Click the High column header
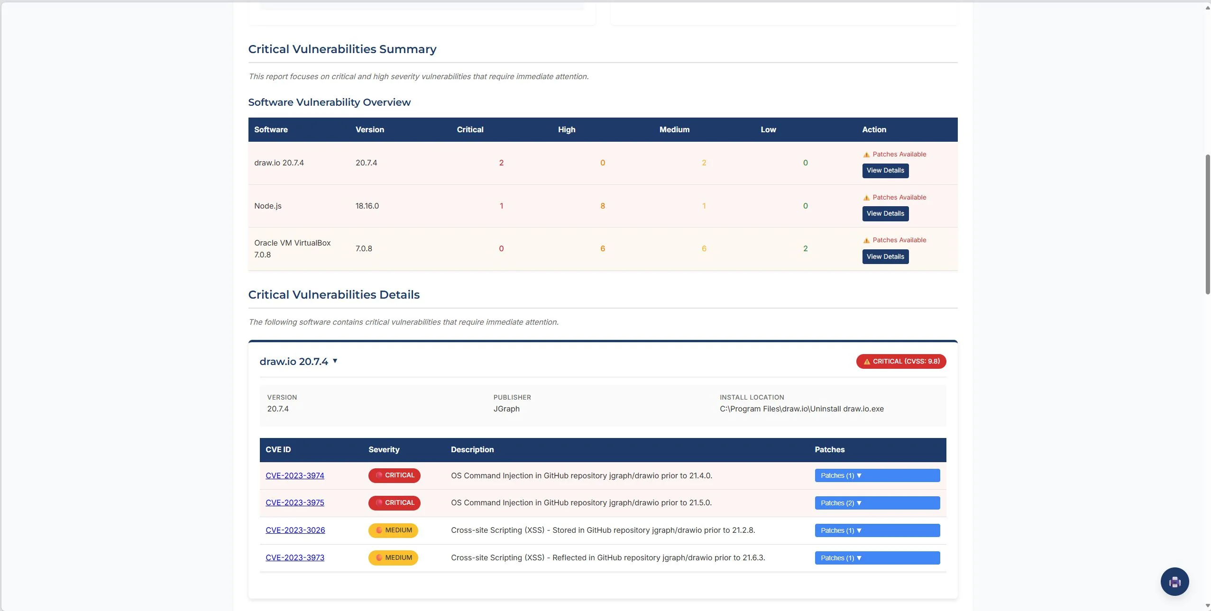 567,129
